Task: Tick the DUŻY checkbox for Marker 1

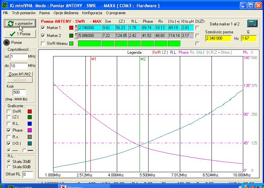Action: pyautogui.click(x=197, y=28)
